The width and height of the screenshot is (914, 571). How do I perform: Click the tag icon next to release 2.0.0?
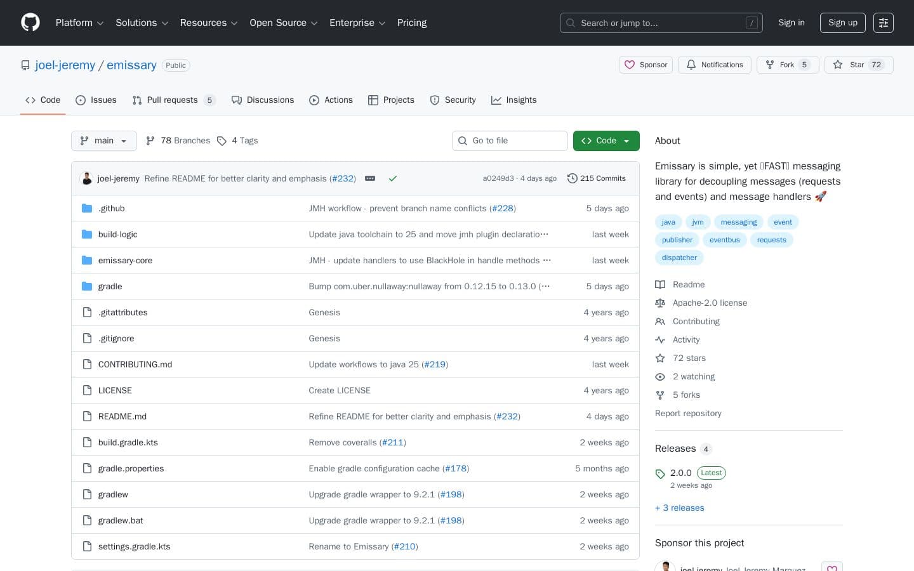point(660,473)
